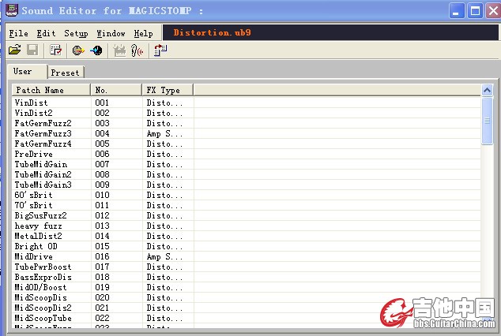Viewport: 501px width, 336px height.
Task: Select the MidScoopDis2 patch
Action: [43, 308]
